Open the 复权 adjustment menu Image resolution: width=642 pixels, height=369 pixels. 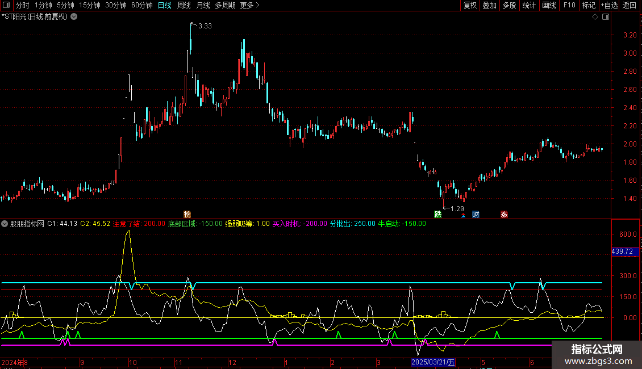coord(470,5)
